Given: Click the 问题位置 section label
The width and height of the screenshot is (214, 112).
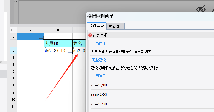Looking at the screenshot, I should coord(99,76).
